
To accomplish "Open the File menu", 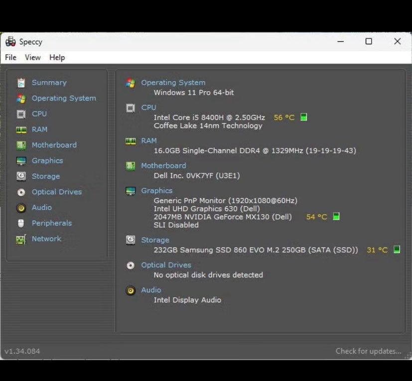I will (x=11, y=57).
